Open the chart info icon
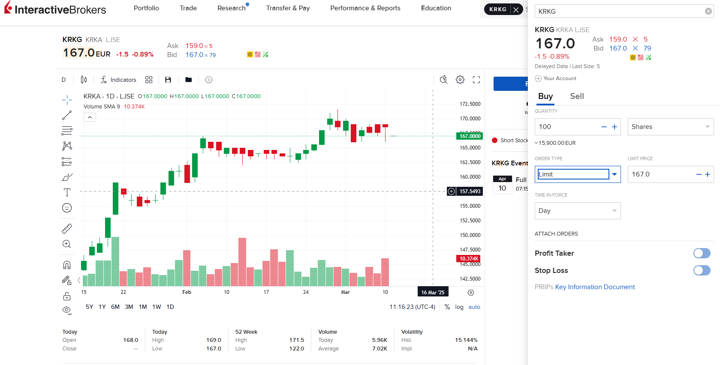This screenshot has width=720, height=365. [x=209, y=80]
